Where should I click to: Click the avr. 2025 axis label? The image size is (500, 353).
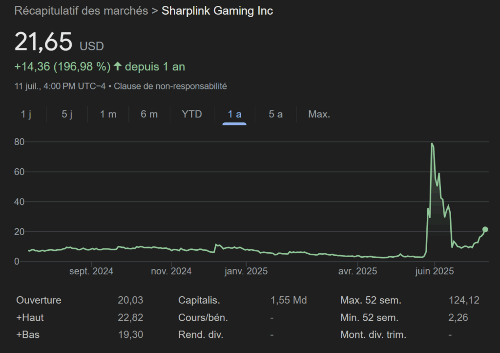coord(357,271)
